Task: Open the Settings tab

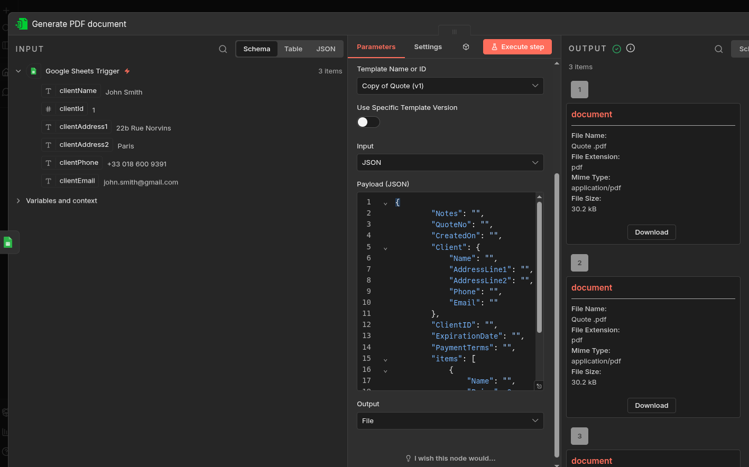Action: pyautogui.click(x=428, y=46)
